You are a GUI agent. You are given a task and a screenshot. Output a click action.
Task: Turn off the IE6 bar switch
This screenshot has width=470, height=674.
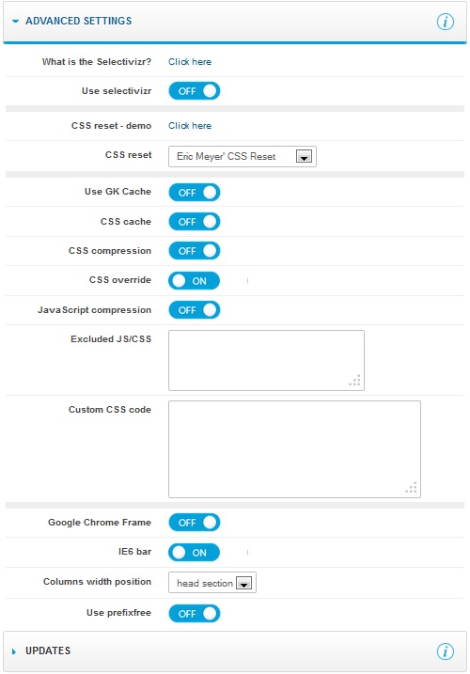click(x=195, y=553)
